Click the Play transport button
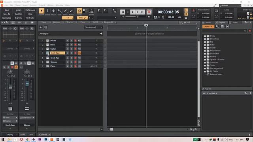 tap(132, 12)
